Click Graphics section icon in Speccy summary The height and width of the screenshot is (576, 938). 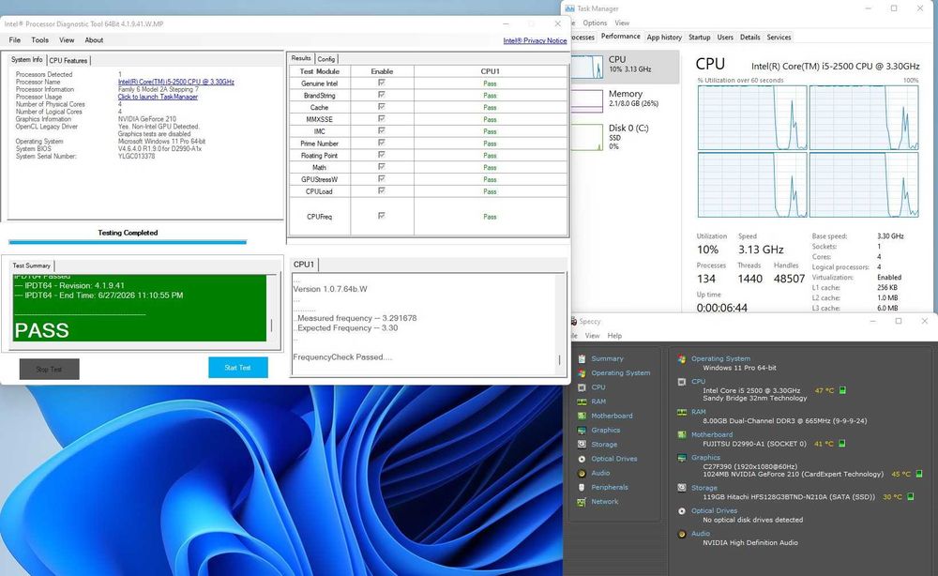tap(681, 458)
